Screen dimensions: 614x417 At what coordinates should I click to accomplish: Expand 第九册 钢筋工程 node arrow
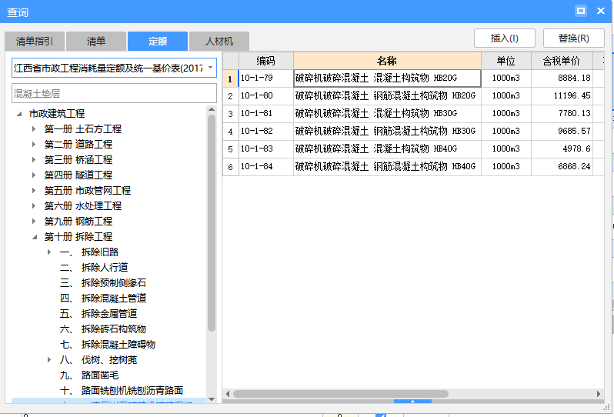(x=34, y=222)
